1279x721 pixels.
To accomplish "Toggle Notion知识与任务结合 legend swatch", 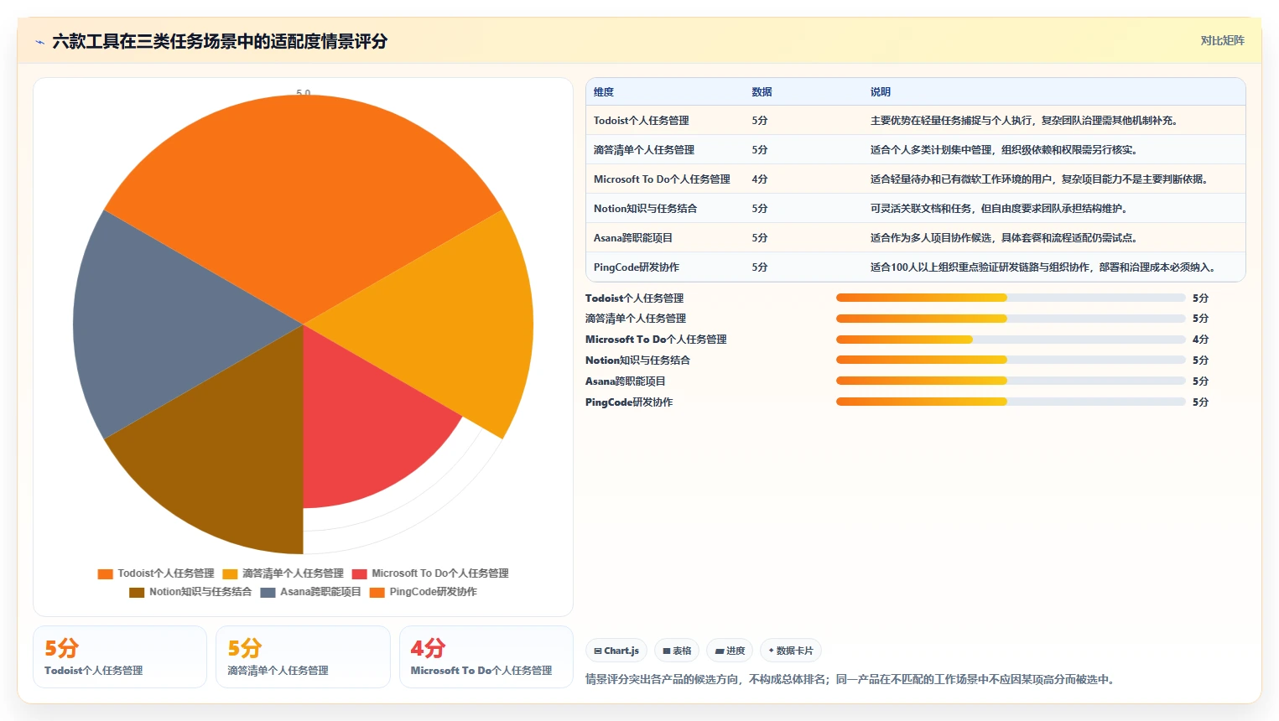I will pyautogui.click(x=137, y=592).
